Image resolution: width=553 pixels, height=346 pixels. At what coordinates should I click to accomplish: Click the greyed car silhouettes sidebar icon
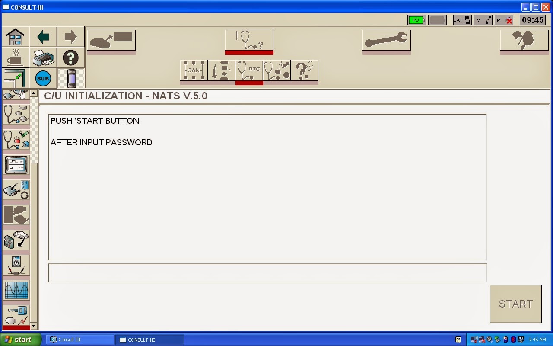pos(16,215)
